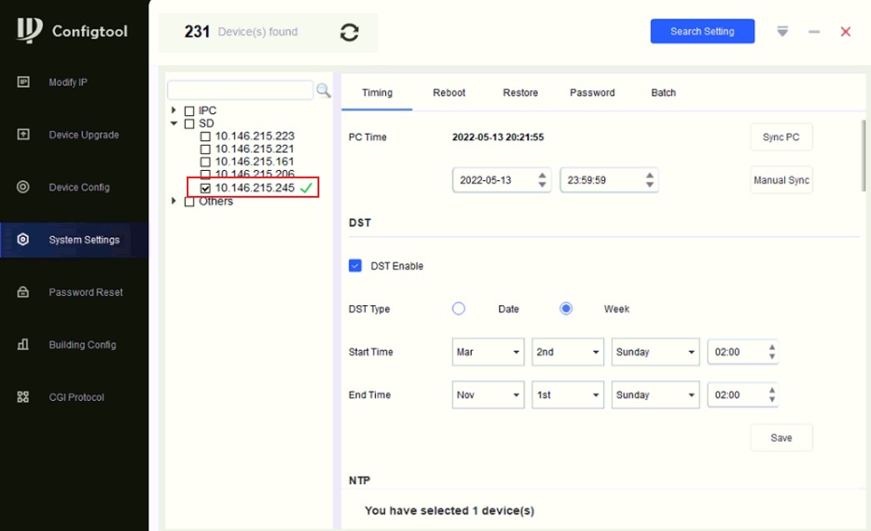Image resolution: width=871 pixels, height=531 pixels.
Task: Click the Sync PC button
Action: pyautogui.click(x=781, y=138)
